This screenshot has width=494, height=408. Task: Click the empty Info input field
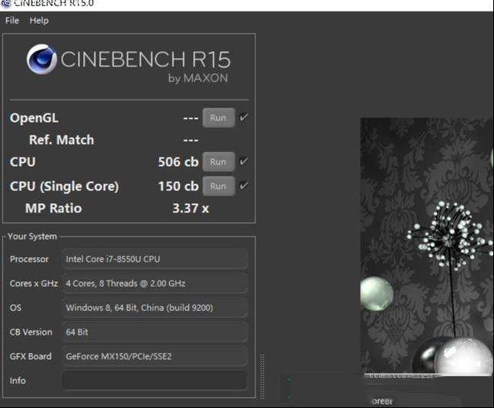(154, 381)
